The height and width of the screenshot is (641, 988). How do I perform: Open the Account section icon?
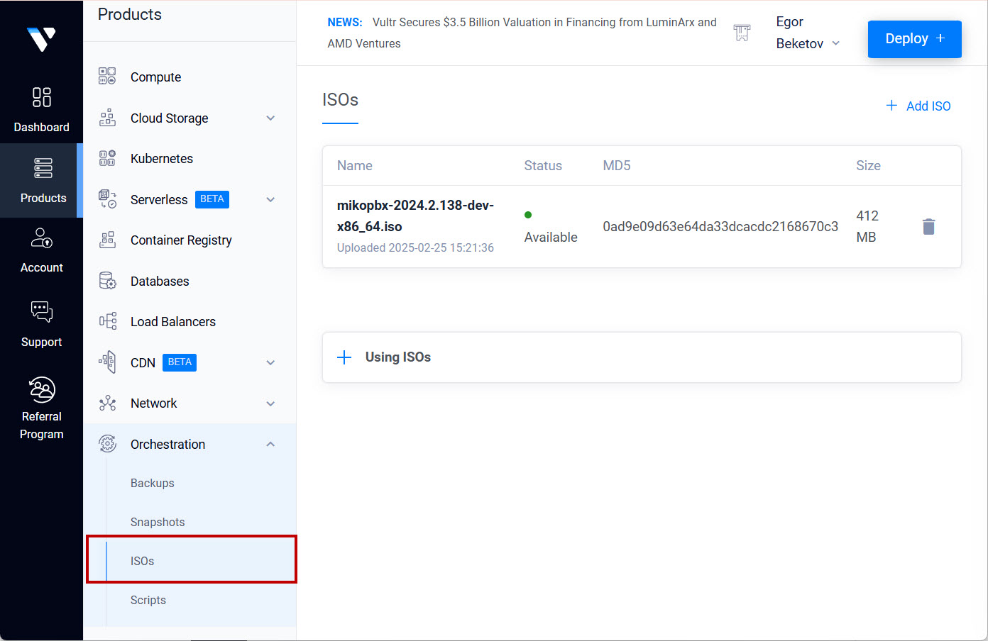(42, 238)
